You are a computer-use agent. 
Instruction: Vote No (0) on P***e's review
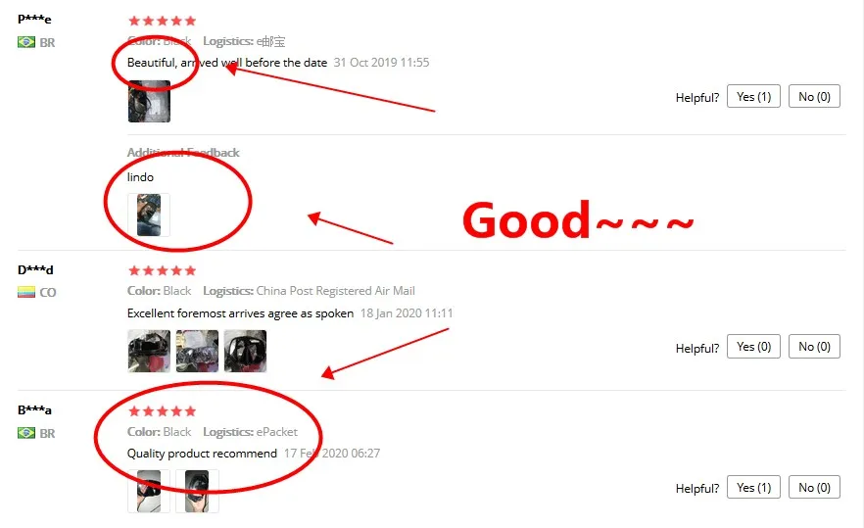pyautogui.click(x=814, y=96)
